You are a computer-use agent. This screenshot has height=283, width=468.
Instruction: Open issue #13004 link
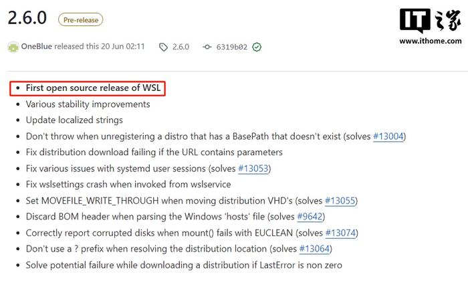(388, 136)
